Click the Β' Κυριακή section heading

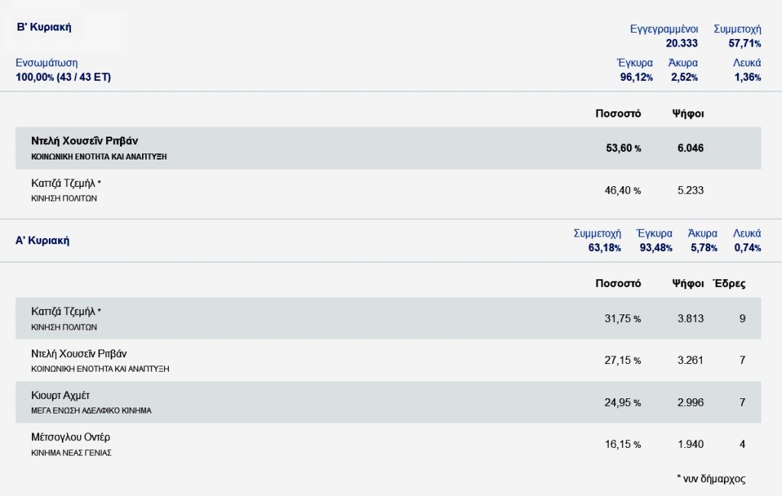(x=44, y=27)
